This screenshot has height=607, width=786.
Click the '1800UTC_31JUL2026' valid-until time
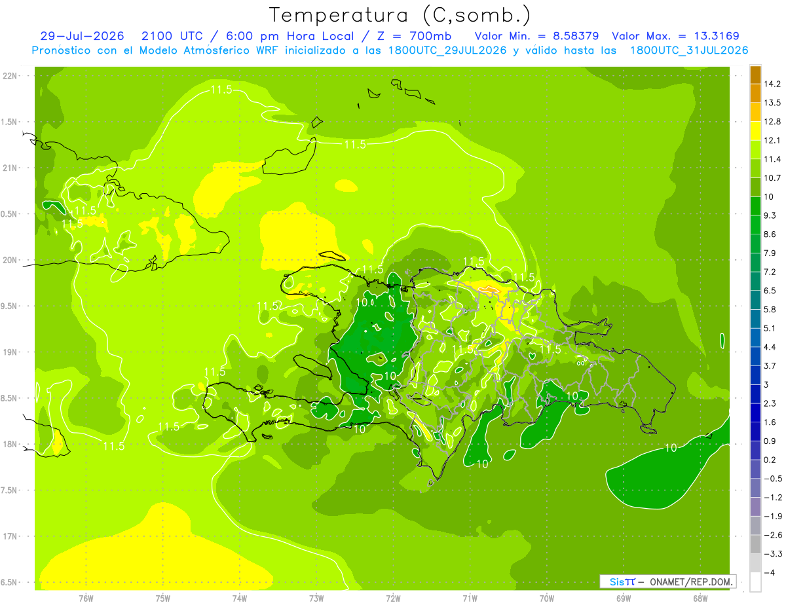(689, 50)
